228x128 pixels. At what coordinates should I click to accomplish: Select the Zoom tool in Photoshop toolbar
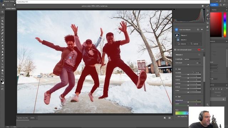[x=2, y=73]
